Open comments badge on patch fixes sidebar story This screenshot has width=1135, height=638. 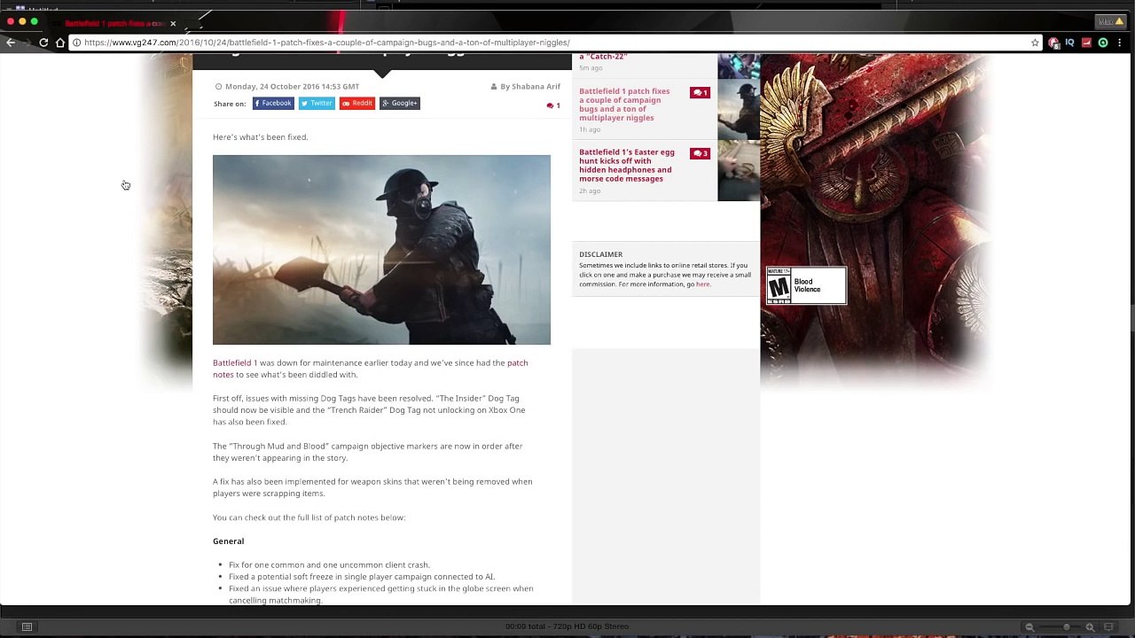[x=700, y=92]
